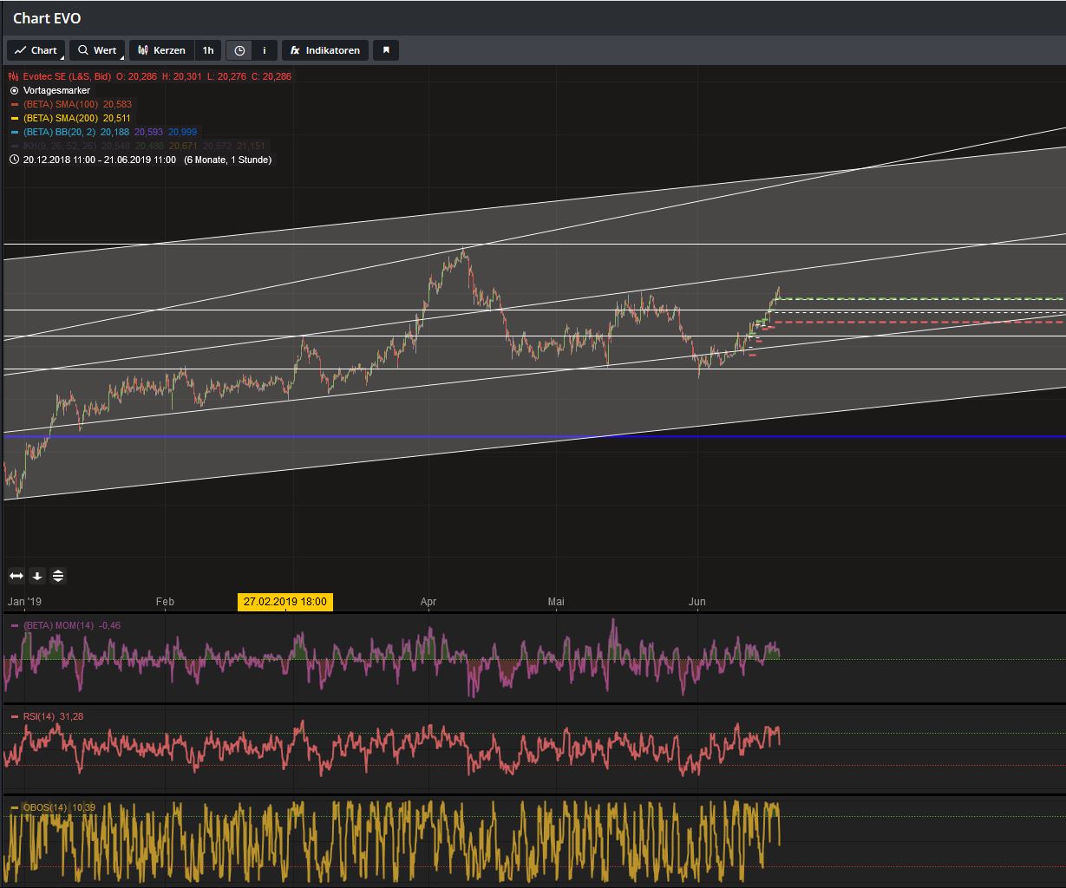Open the Chart dropdown menu
This screenshot has height=888, width=1066.
(x=36, y=50)
